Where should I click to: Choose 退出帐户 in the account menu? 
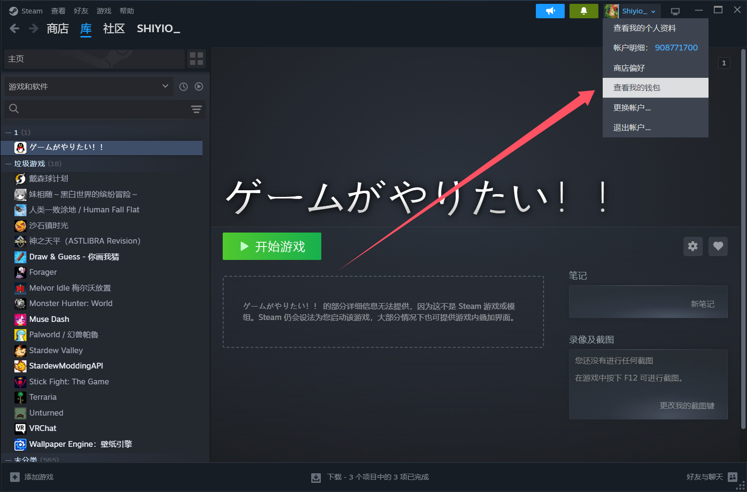click(x=632, y=128)
